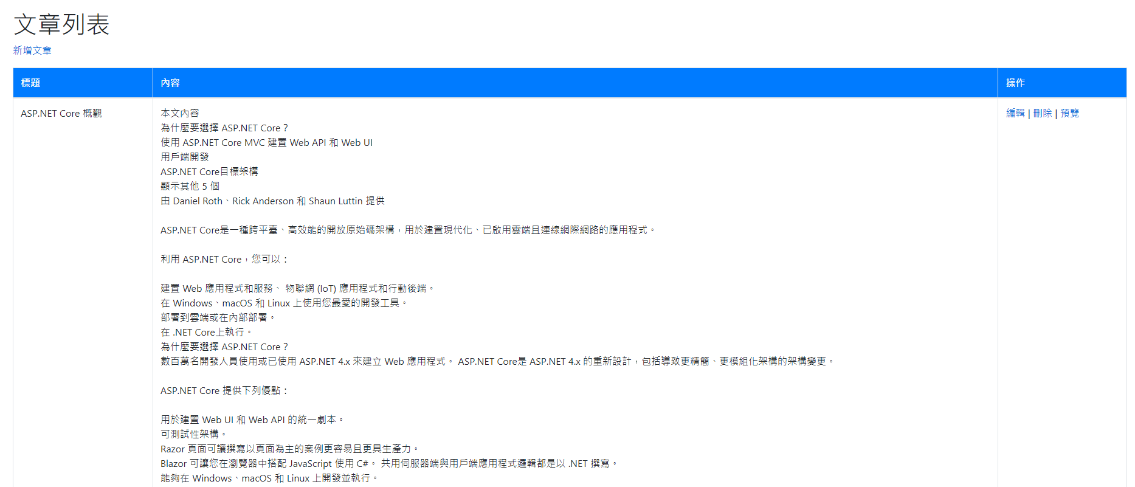Click the Blazor JavaScript C# sentence
The width and height of the screenshot is (1135, 487).
[x=389, y=463]
